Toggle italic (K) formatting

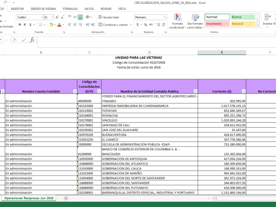coord(25,25)
